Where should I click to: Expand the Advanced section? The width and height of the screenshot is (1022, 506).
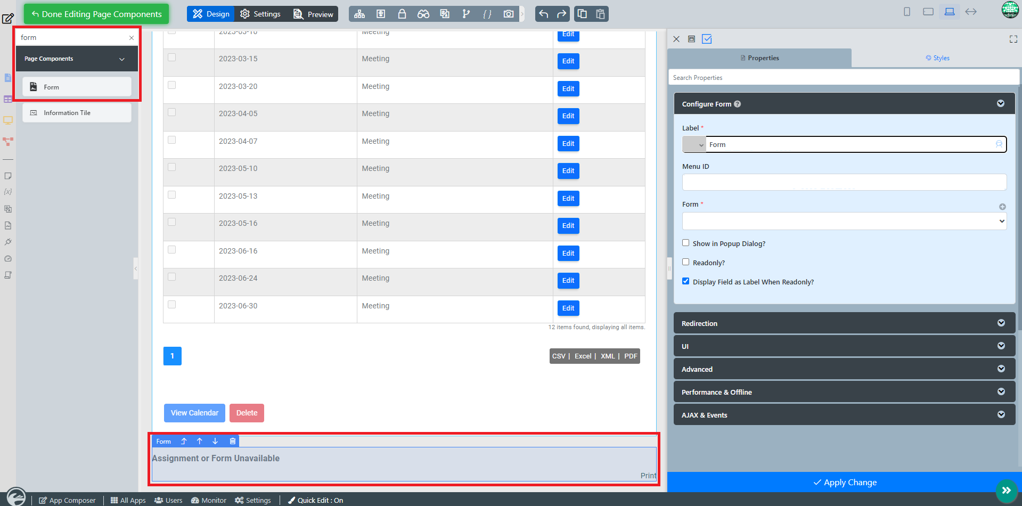tap(844, 369)
